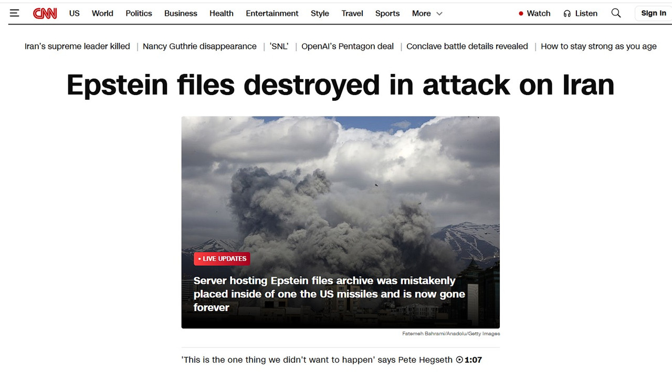672x372 pixels.
Task: Click the video clock duration icon
Action: pos(459,360)
